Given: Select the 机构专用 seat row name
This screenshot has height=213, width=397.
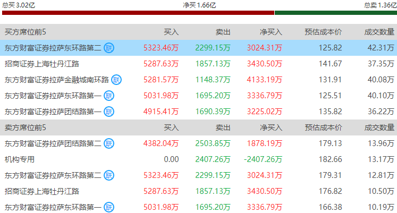Looking at the screenshot, I should coord(20,159).
